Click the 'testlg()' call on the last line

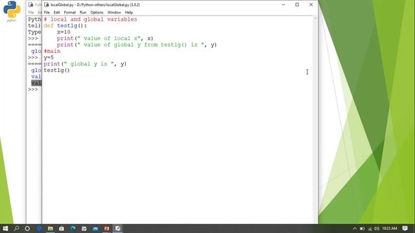coord(56,71)
